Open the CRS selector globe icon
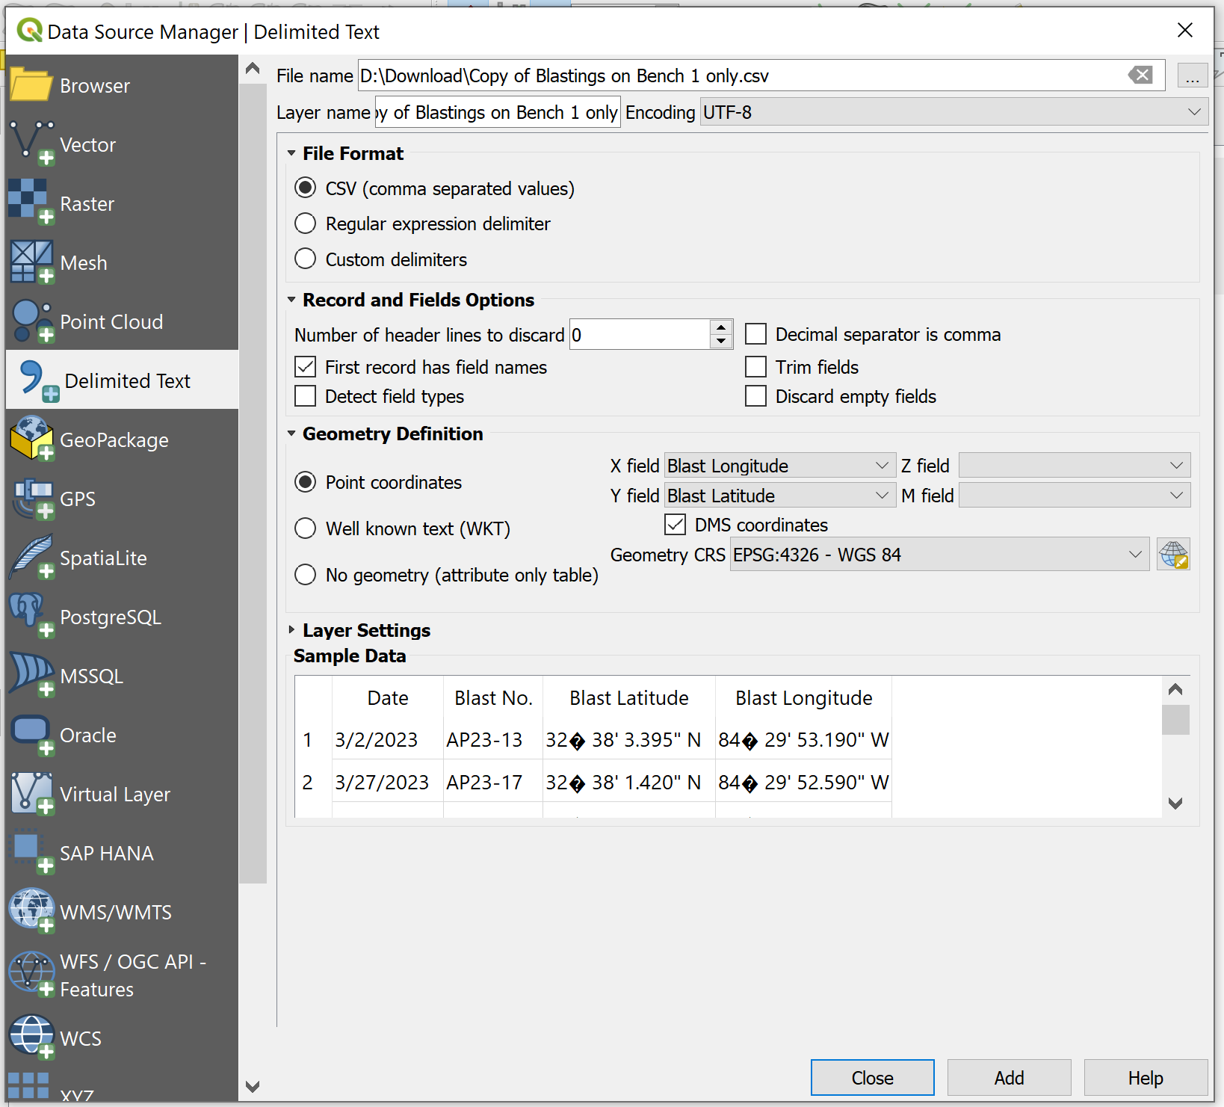1224x1107 pixels. tap(1173, 554)
